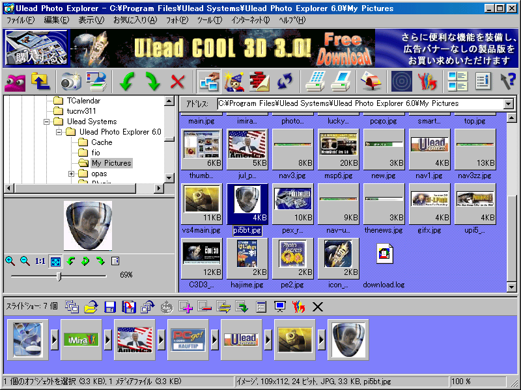This screenshot has width=521, height=390.
Task: Switch to thumbnails-with-details view icon
Action: (x=458, y=81)
